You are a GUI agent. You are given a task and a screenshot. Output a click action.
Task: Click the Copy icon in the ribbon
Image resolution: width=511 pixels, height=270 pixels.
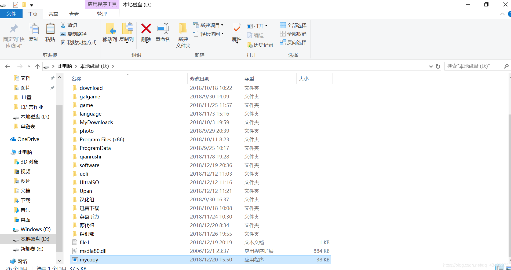[34, 29]
